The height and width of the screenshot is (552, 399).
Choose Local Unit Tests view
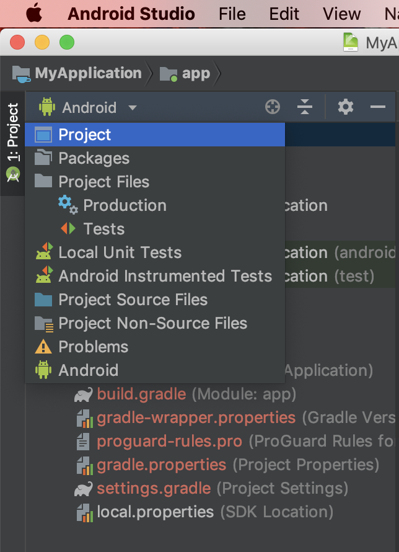tap(155, 252)
